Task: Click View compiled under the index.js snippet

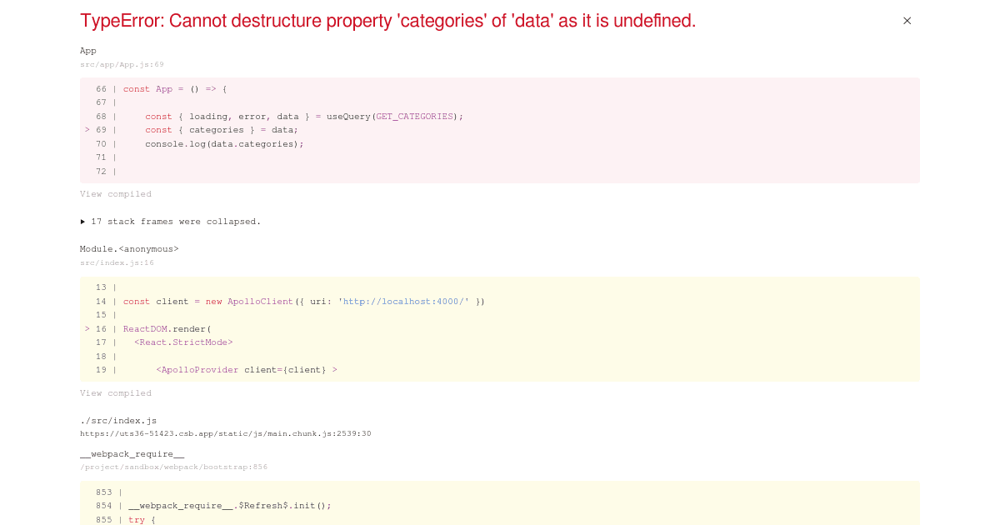Action: pos(116,393)
